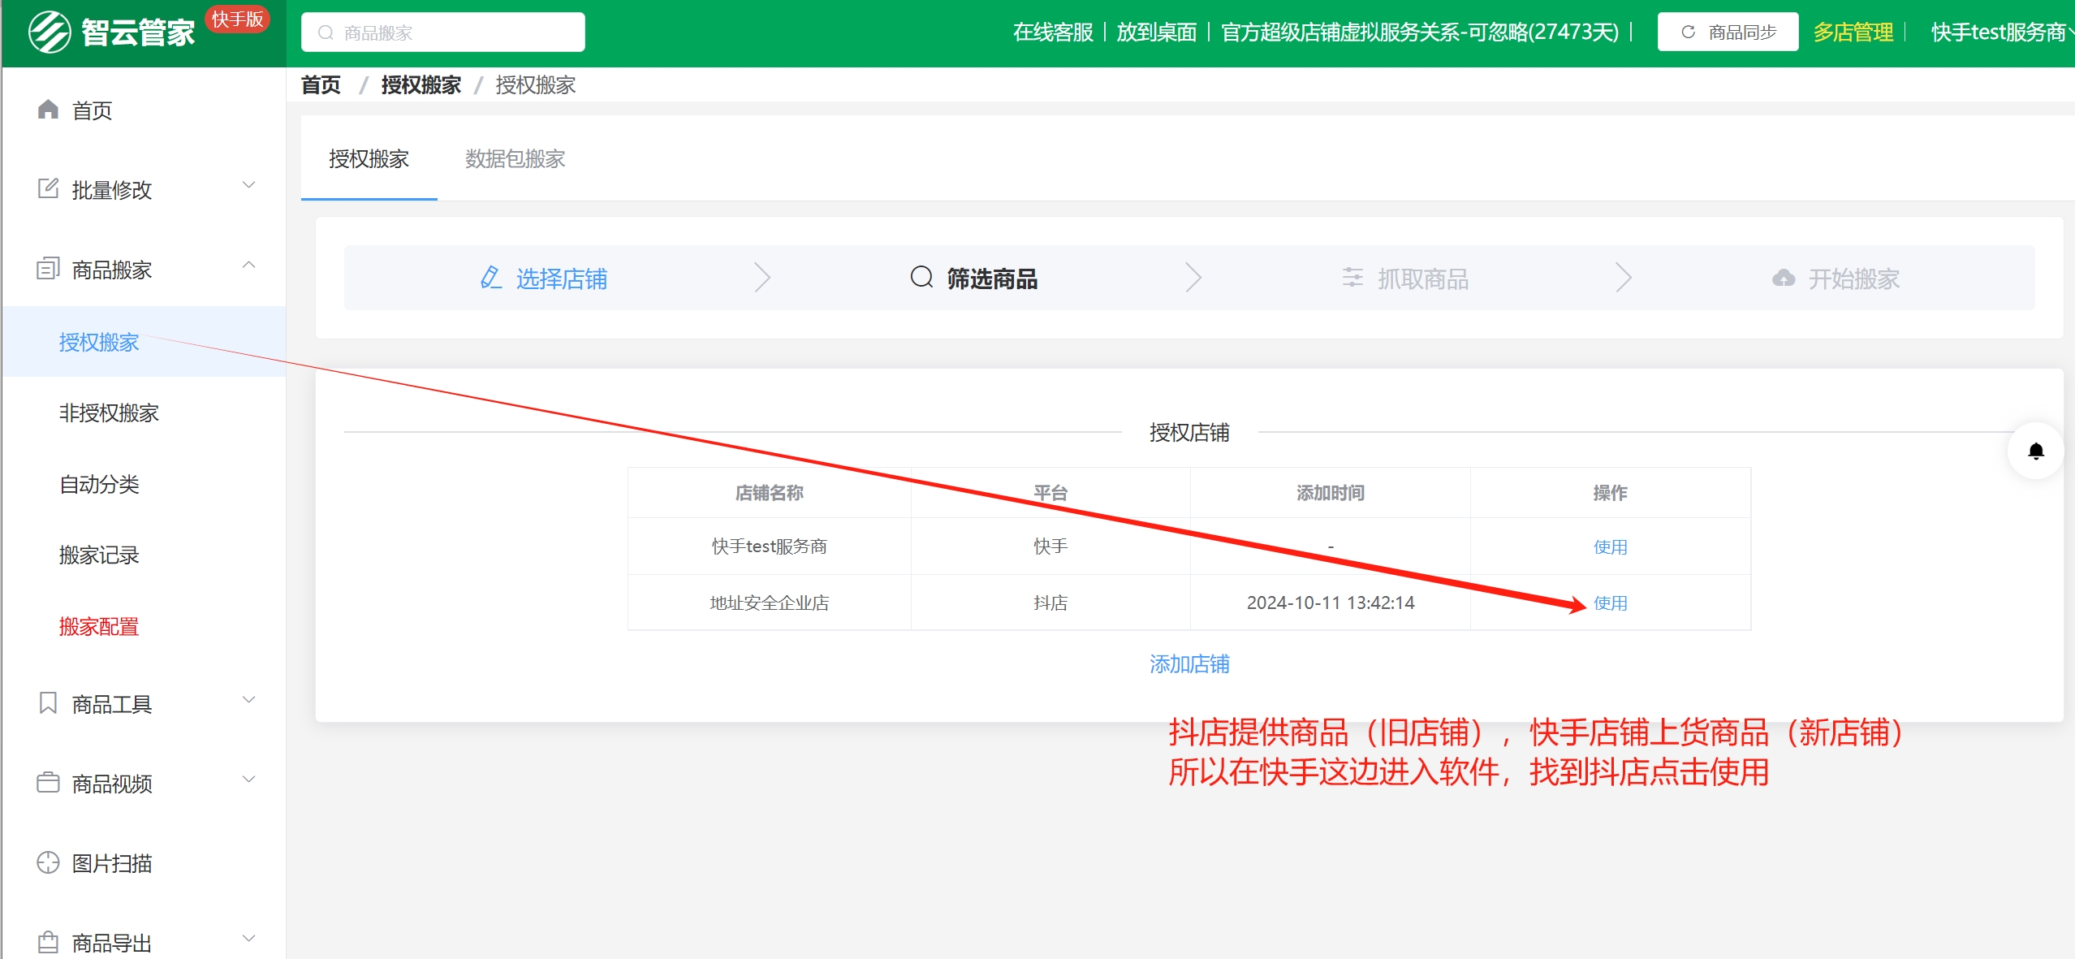Image resolution: width=2075 pixels, height=959 pixels.
Task: Click 首页 in the breadcrumb
Action: pos(321,84)
